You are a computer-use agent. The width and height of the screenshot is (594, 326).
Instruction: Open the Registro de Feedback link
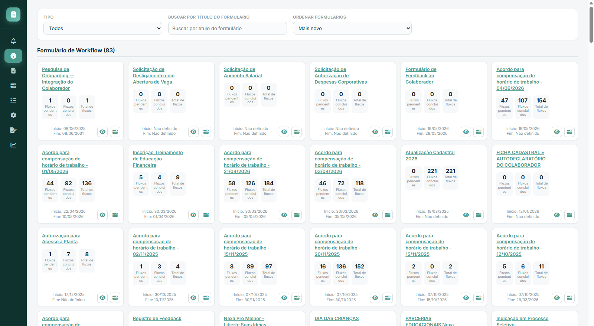point(157,319)
